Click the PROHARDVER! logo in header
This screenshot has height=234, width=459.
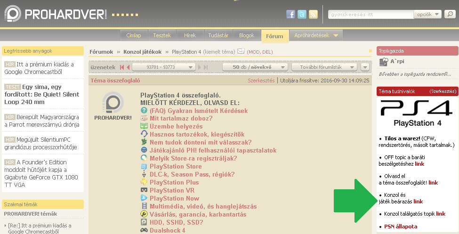56,14
